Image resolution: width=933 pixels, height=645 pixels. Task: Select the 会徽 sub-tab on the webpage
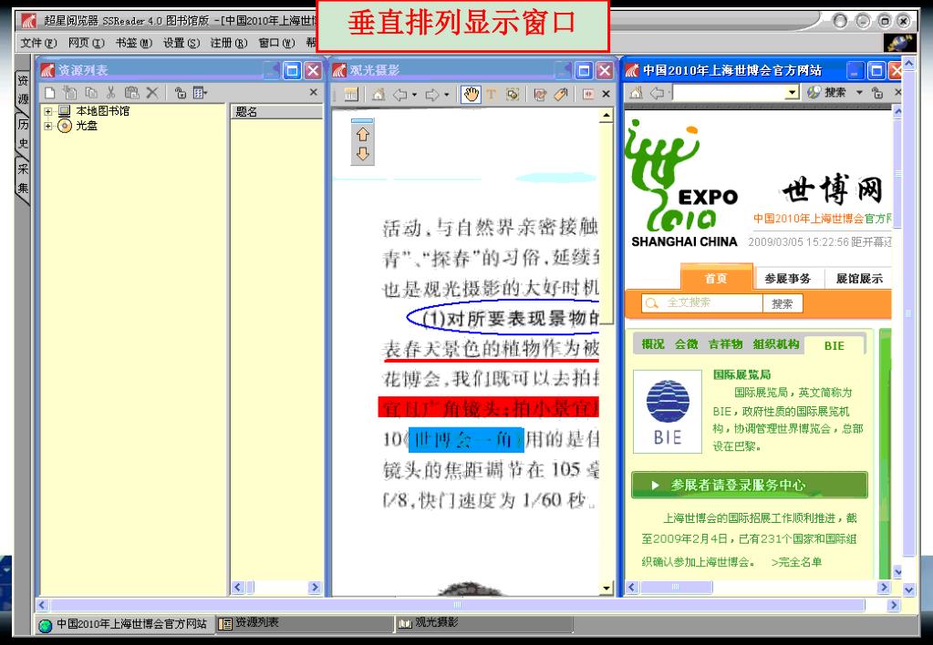(686, 344)
